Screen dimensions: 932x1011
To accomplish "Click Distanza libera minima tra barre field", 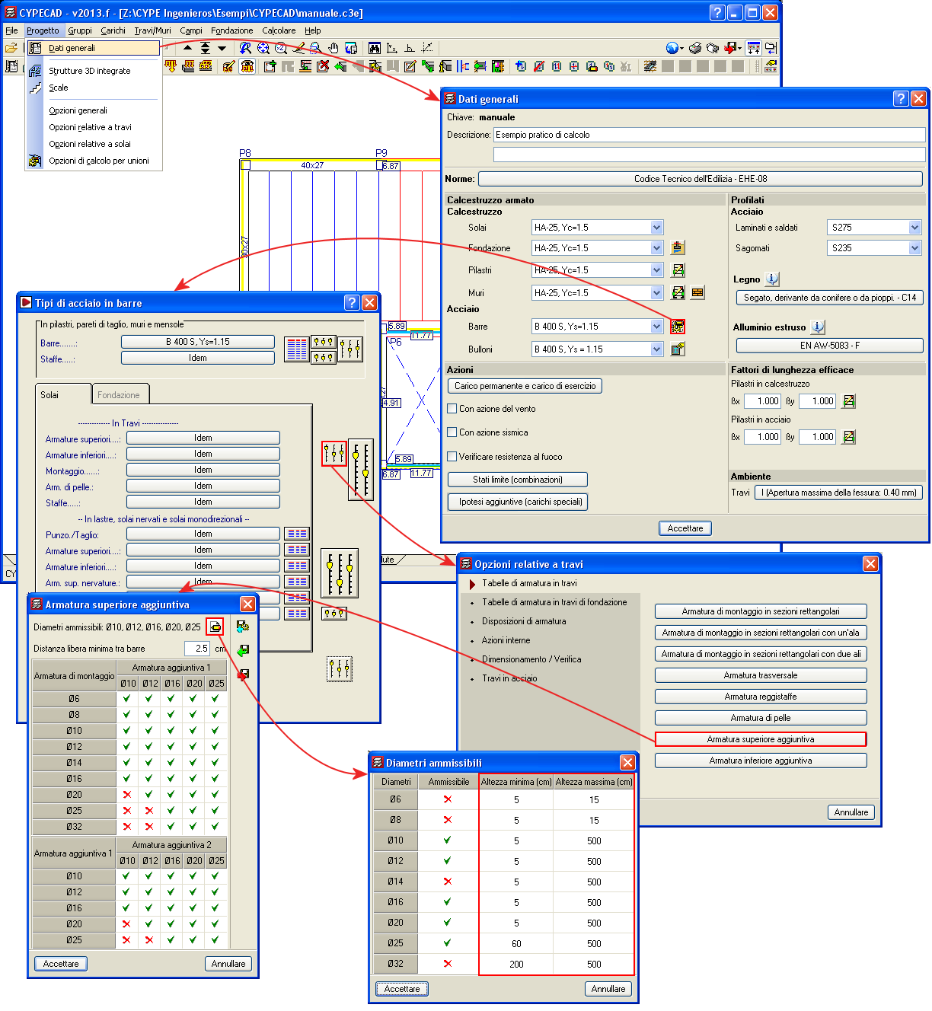I will (197, 649).
